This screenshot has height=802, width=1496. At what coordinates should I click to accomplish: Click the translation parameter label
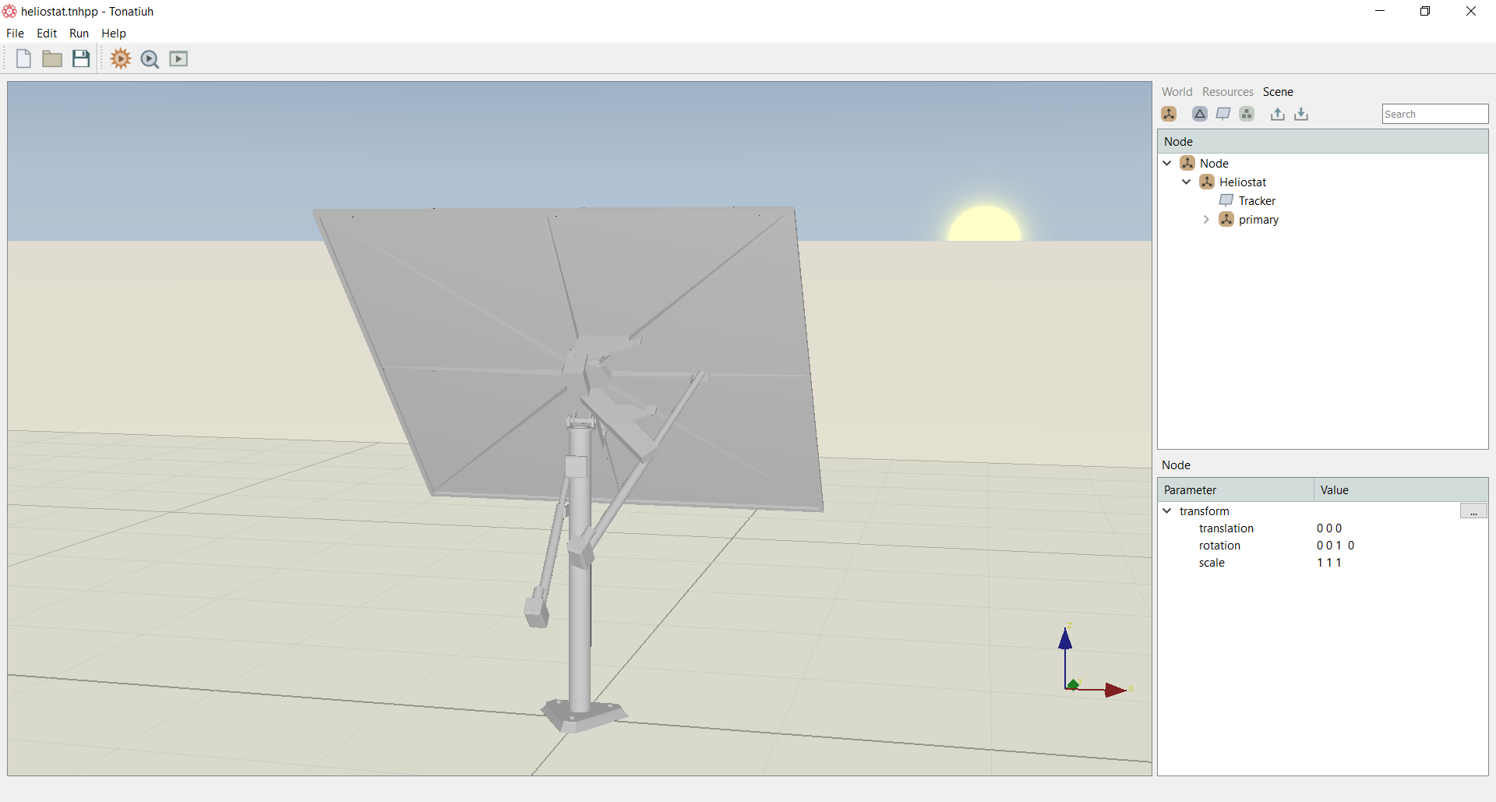click(1226, 528)
